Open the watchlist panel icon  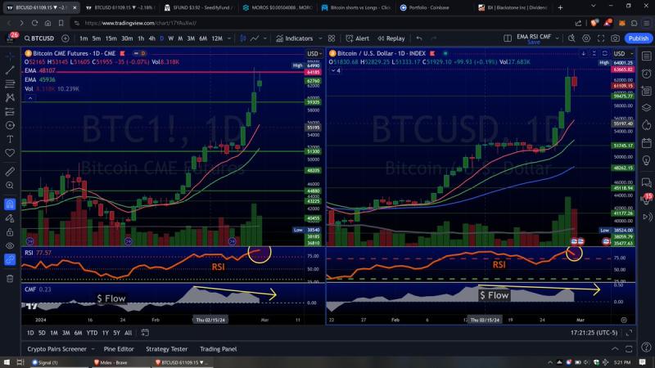pyautogui.click(x=647, y=56)
